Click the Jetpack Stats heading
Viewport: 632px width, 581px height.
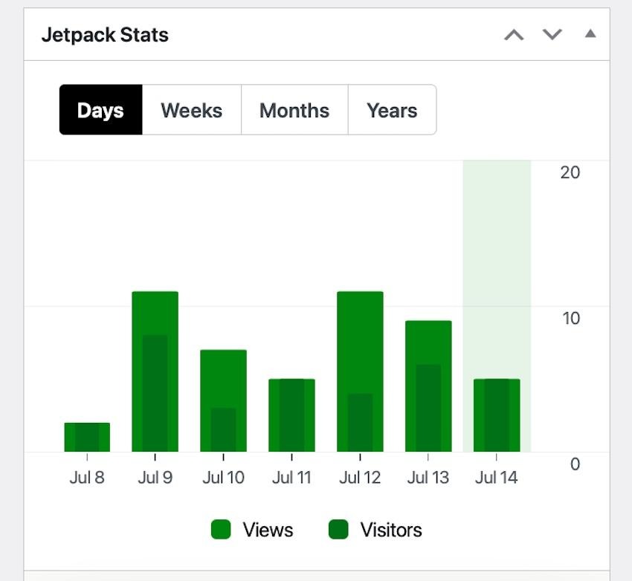pyautogui.click(x=105, y=35)
